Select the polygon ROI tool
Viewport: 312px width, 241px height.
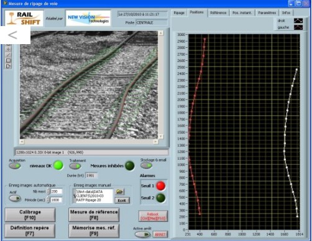pyautogui.click(x=8, y=66)
